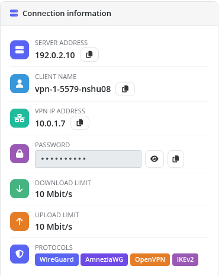
Task: Select the AmneziaWG protocol badge
Action: point(104,259)
